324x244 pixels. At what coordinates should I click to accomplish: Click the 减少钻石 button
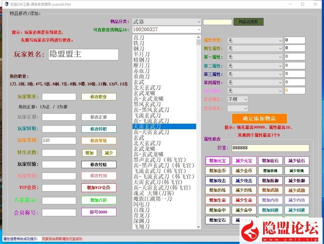pyautogui.click(x=297, y=161)
